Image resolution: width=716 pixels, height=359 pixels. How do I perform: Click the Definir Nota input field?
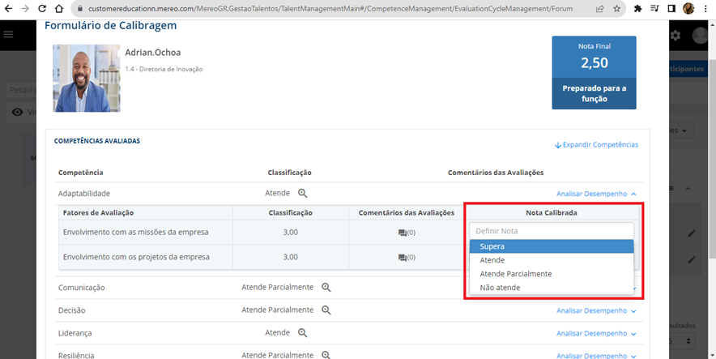pyautogui.click(x=551, y=231)
